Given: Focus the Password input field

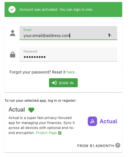Looking at the screenshot, I should click(x=68, y=54).
